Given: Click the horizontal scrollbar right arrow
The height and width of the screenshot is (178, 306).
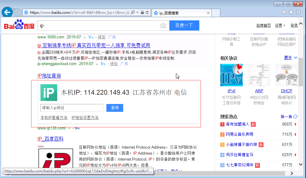Looking at the screenshot, I should [292, 173].
